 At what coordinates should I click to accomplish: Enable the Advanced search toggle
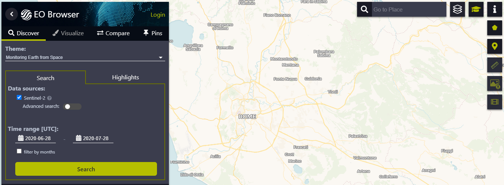click(x=72, y=106)
